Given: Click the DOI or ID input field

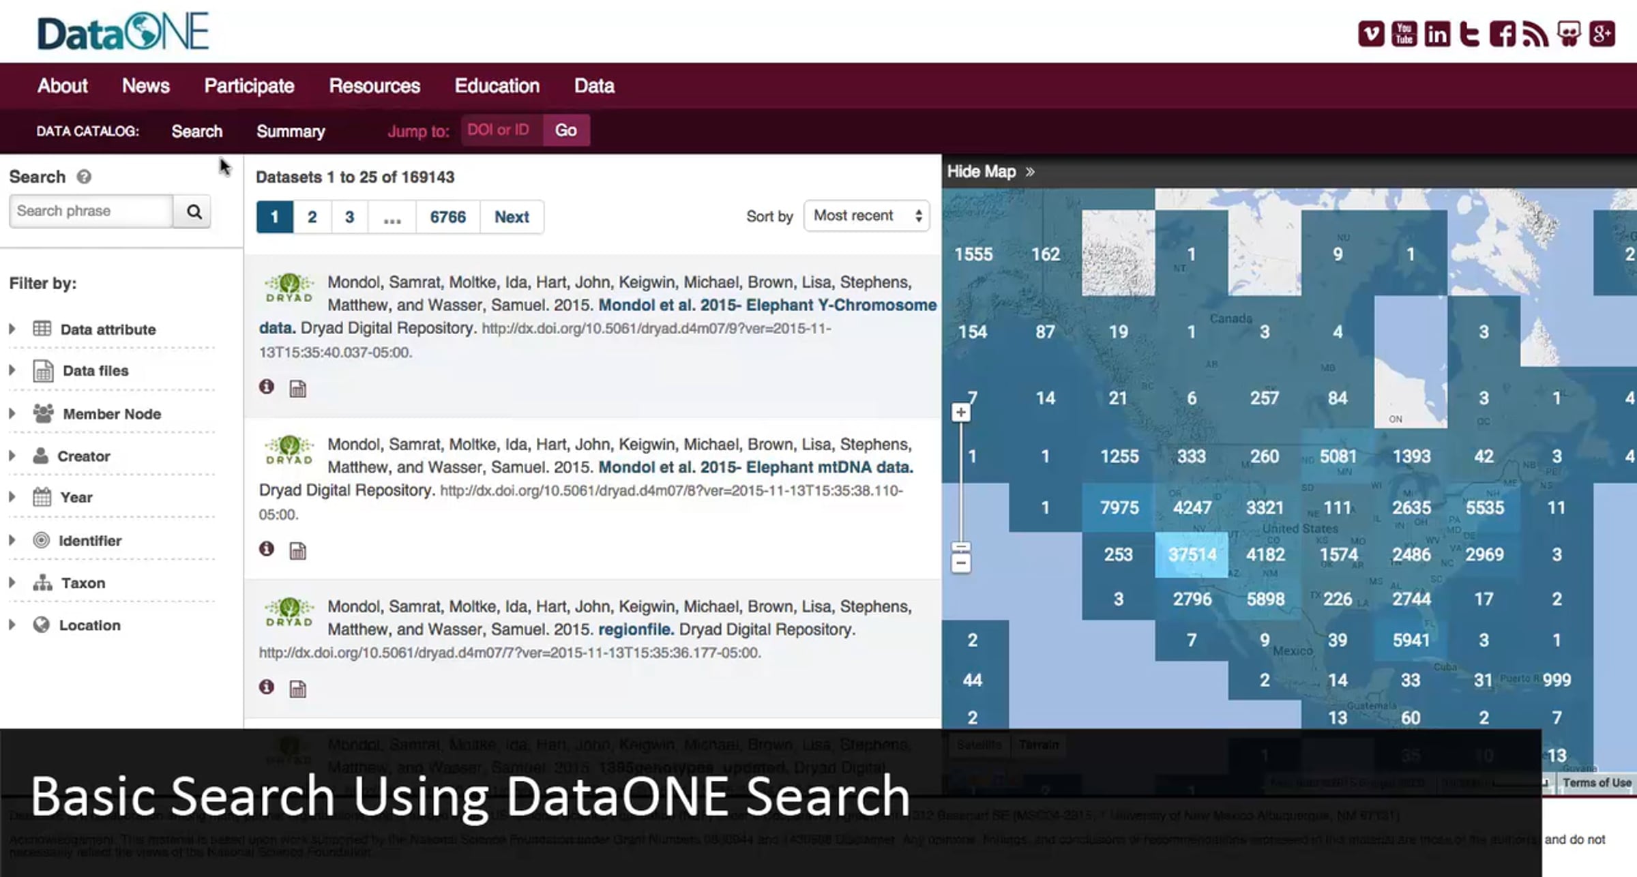Looking at the screenshot, I should click(x=501, y=130).
